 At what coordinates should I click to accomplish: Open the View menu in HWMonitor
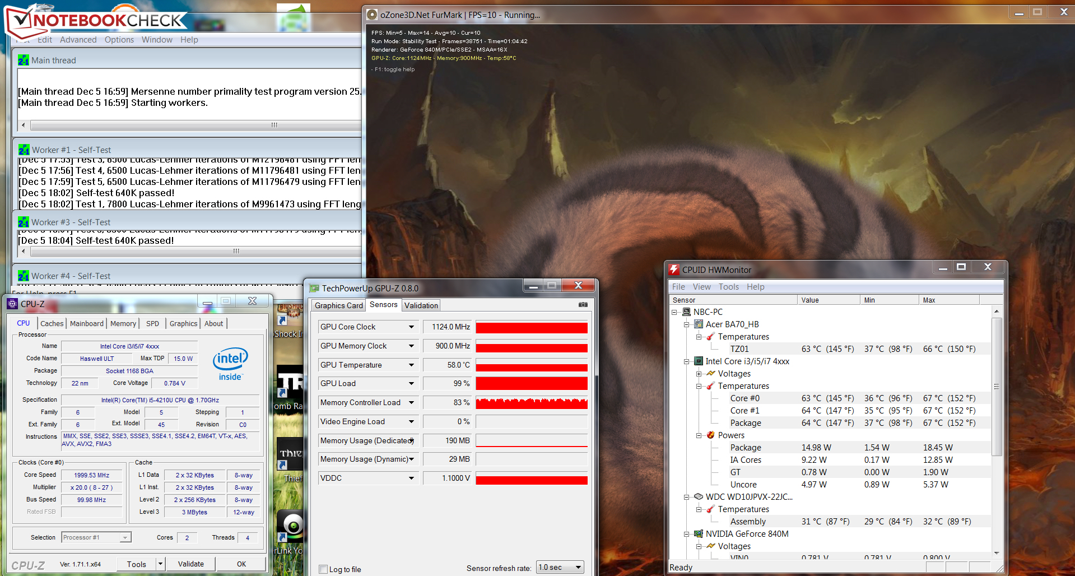point(701,286)
